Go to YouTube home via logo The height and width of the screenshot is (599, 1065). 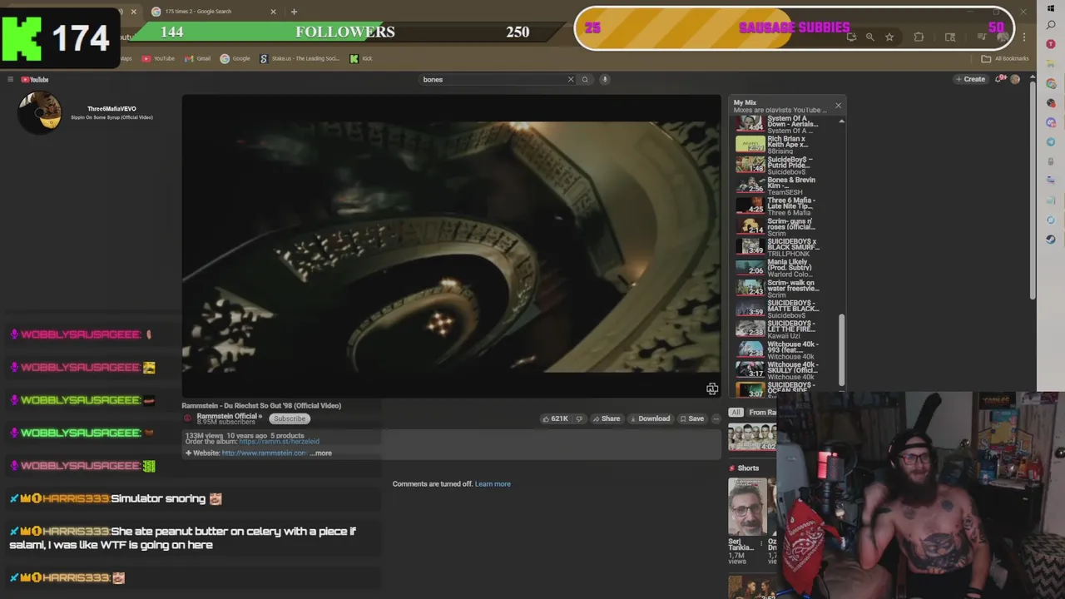[x=35, y=79]
